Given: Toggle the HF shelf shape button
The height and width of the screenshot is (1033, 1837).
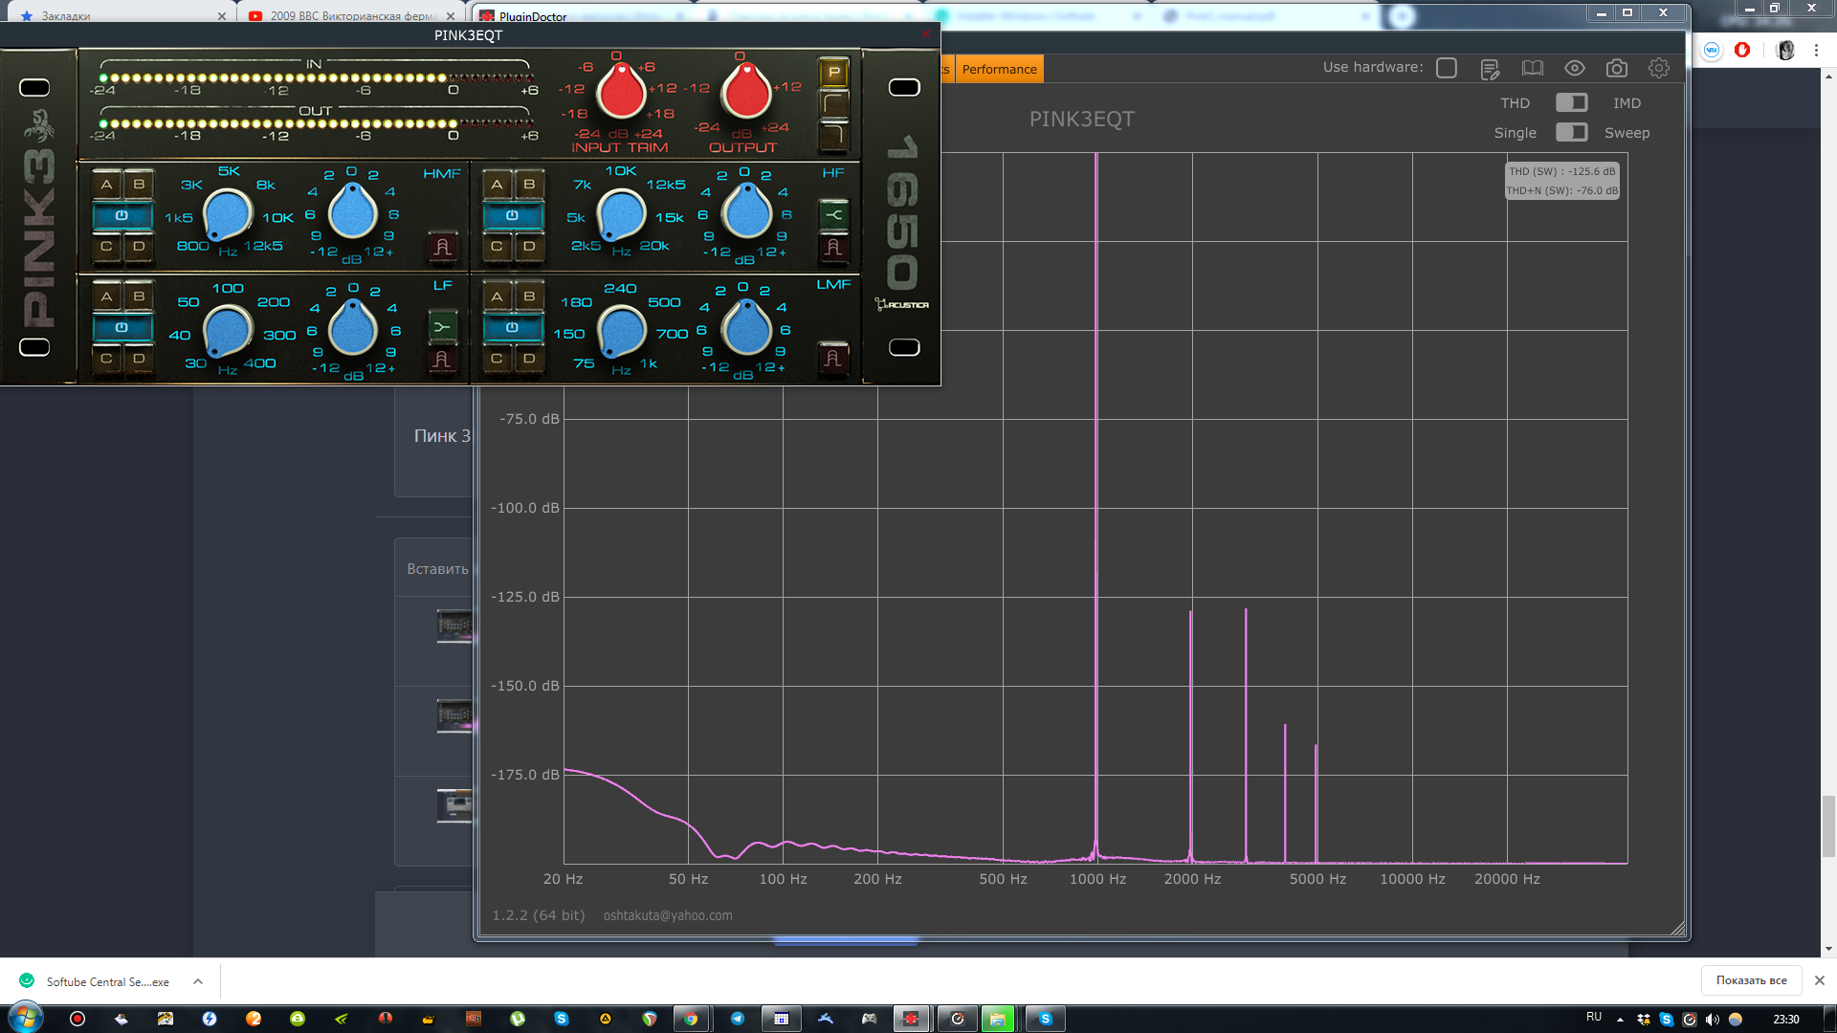Looking at the screenshot, I should [x=833, y=215].
